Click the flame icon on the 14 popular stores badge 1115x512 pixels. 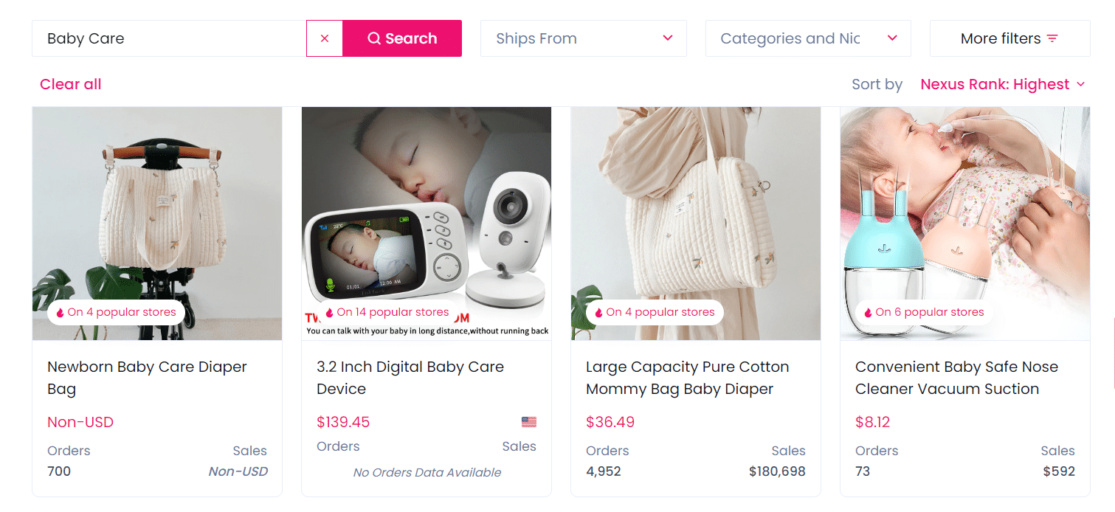(329, 313)
